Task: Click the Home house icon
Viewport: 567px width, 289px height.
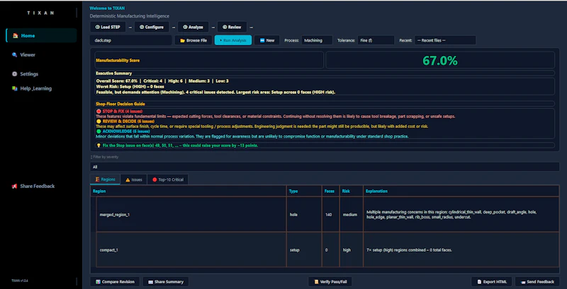Action: (x=15, y=35)
